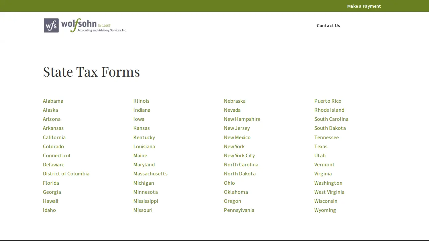
Task: Open District of Columbia forms
Action: tap(66, 173)
